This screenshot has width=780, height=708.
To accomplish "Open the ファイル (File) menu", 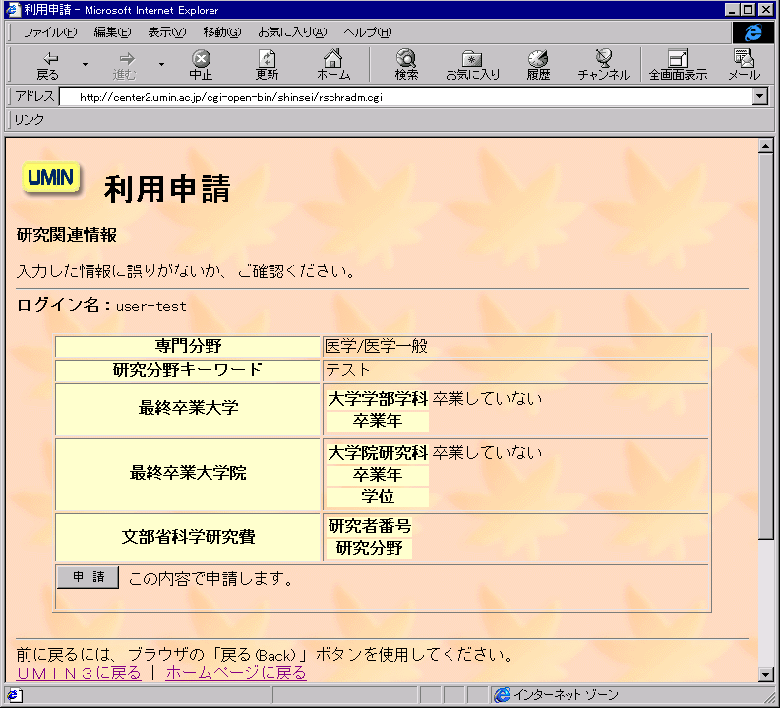I will click(x=49, y=32).
